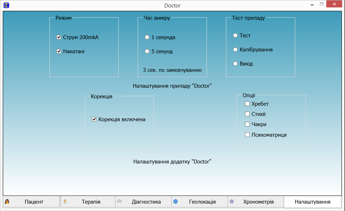Choose the 5 секунд radio option
Screen dimensions: 345x211
click(147, 51)
